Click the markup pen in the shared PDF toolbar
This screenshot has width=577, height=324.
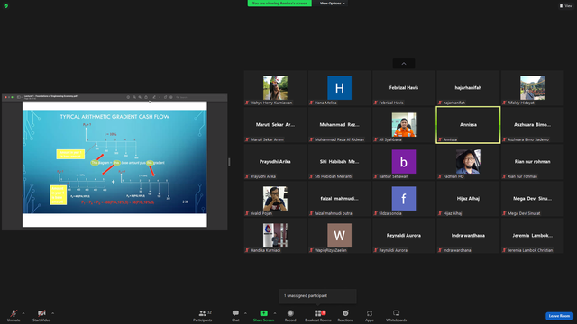pyautogui.click(x=154, y=97)
